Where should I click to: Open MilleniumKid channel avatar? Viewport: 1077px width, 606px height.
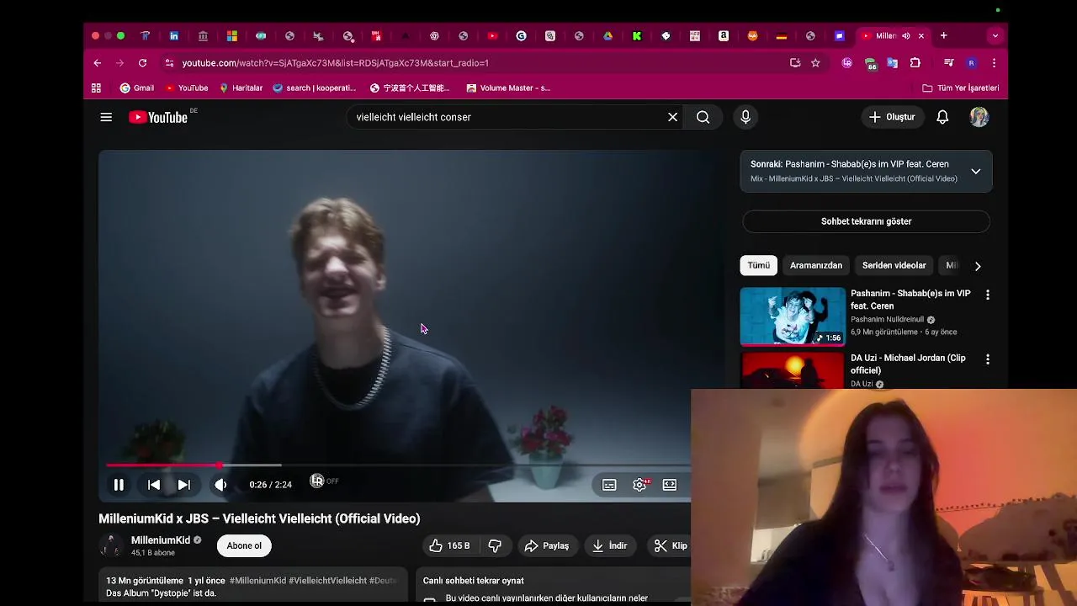click(x=110, y=545)
